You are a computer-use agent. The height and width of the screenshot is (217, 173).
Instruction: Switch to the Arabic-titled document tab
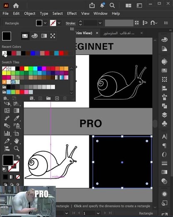pyautogui.click(x=119, y=33)
